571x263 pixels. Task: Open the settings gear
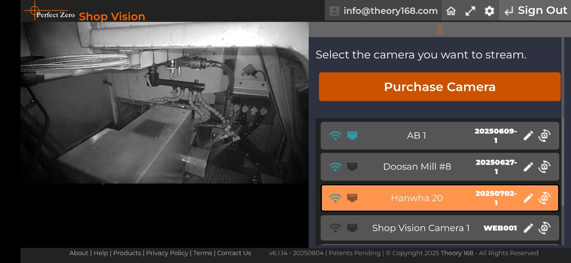(x=489, y=11)
